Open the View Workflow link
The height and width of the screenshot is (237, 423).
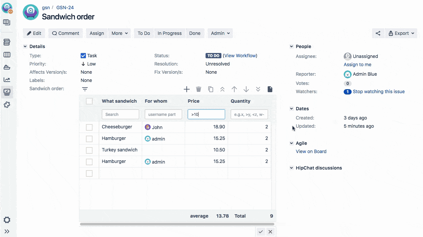240,56
